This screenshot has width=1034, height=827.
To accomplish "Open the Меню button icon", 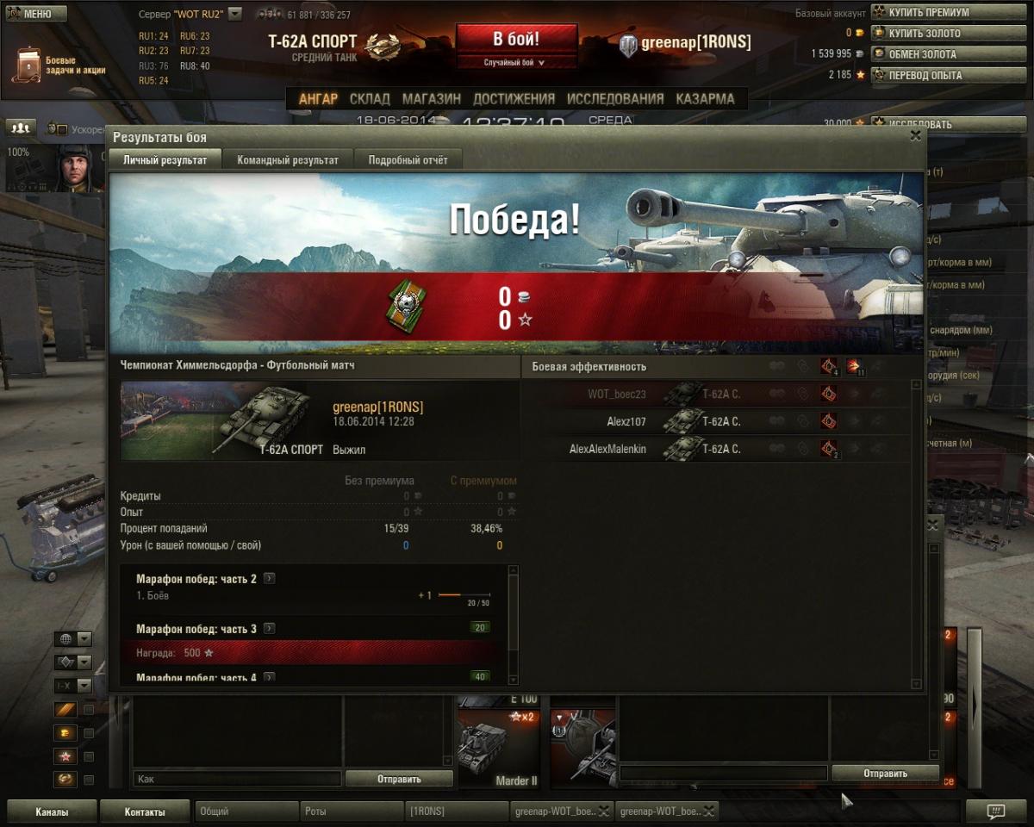I will click(14, 14).
